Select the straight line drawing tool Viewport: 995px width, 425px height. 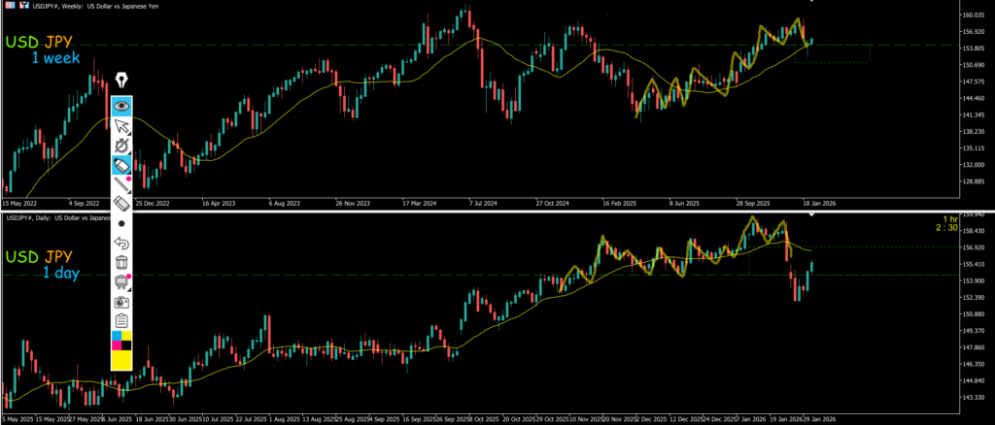[122, 184]
